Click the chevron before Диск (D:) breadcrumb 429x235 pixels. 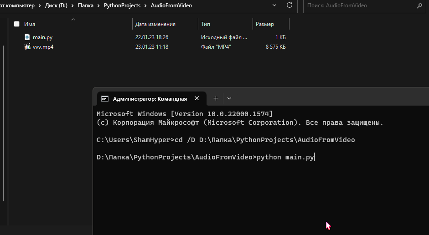click(40, 5)
